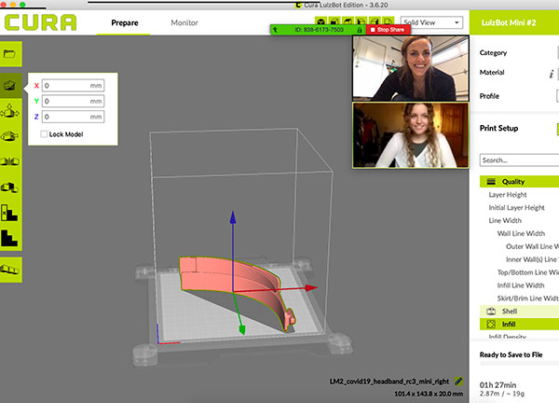Click the Wall Line Width setting

point(521,233)
